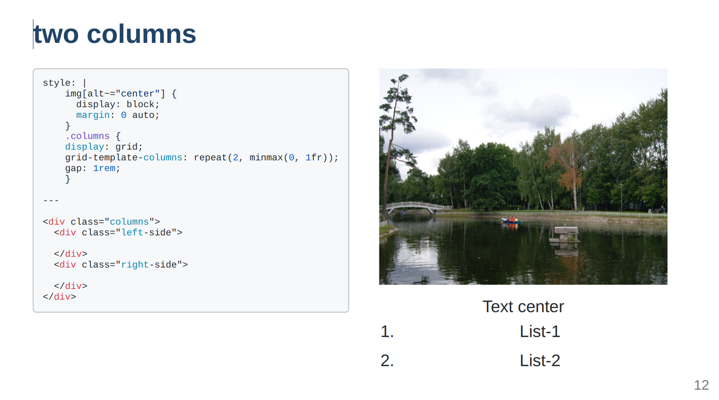
Task: Click the "margin: 0 auto;" code line
Action: (118, 115)
